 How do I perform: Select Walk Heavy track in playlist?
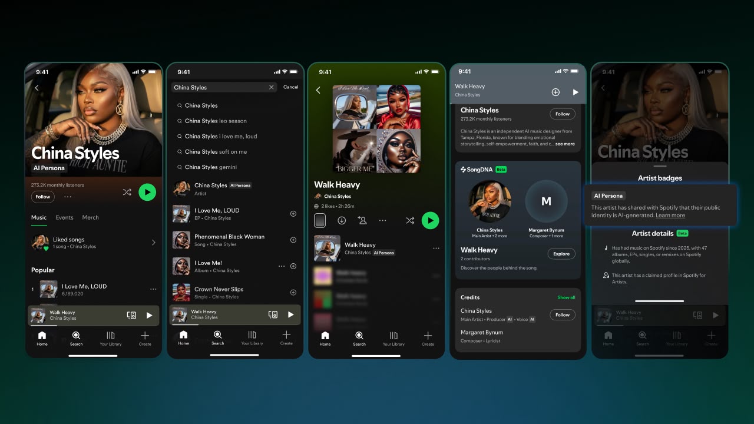(376, 249)
